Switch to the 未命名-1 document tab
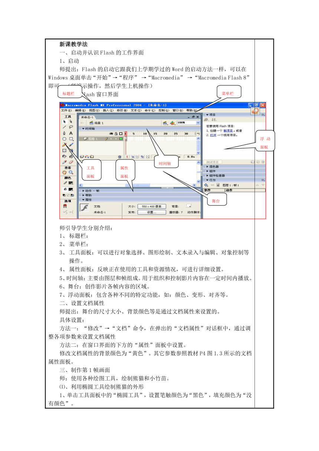 (x=87, y=117)
